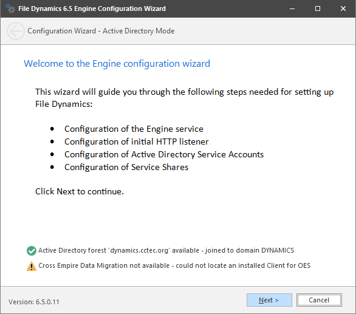Click the Version 6.5.0.11 label
Image resolution: width=356 pixels, height=314 pixels.
pyautogui.click(x=34, y=302)
